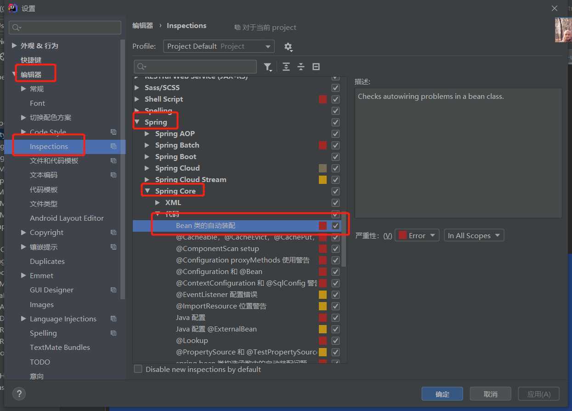
Task: Expand all inspections tree icon
Action: coord(286,67)
